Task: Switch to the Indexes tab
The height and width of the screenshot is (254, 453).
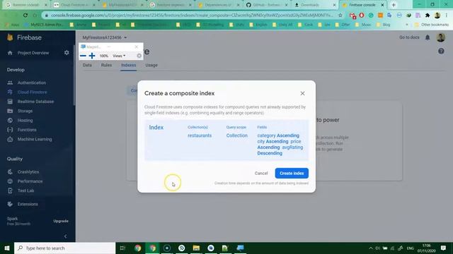Action: click(129, 65)
